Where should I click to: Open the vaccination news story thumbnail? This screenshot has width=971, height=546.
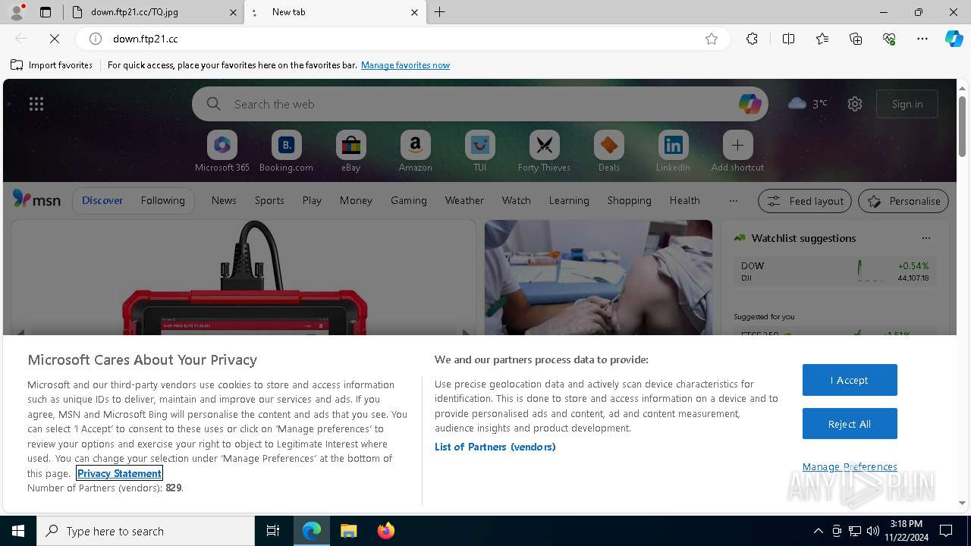click(598, 278)
